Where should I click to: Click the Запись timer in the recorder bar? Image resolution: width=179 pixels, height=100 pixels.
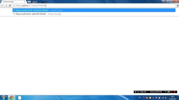pyautogui.click(x=156, y=92)
